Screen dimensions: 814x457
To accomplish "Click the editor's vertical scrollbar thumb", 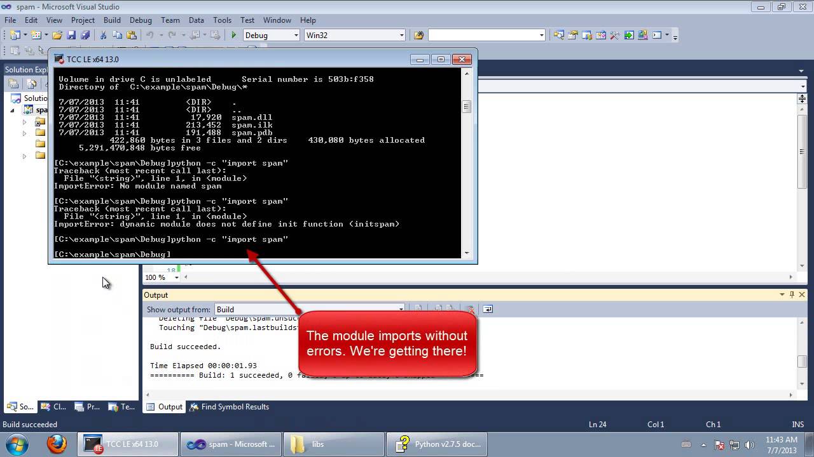I will click(x=802, y=152).
